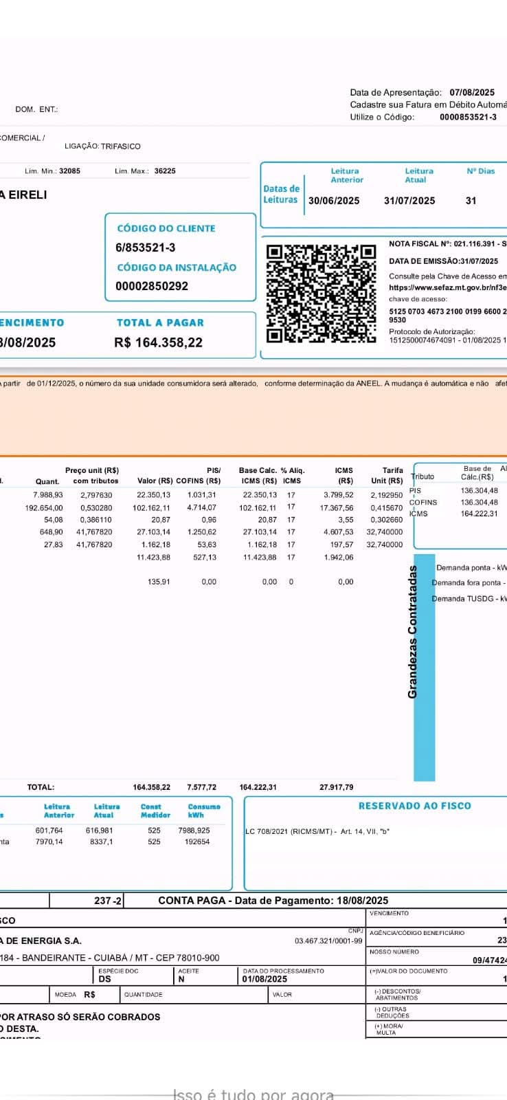Click the RESERVADO AO FISCO heading
This screenshot has height=1100, width=507.
click(x=414, y=806)
